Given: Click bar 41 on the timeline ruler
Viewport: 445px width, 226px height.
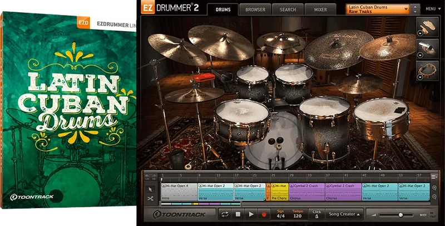Looking at the screenshot, I should click(x=346, y=175).
